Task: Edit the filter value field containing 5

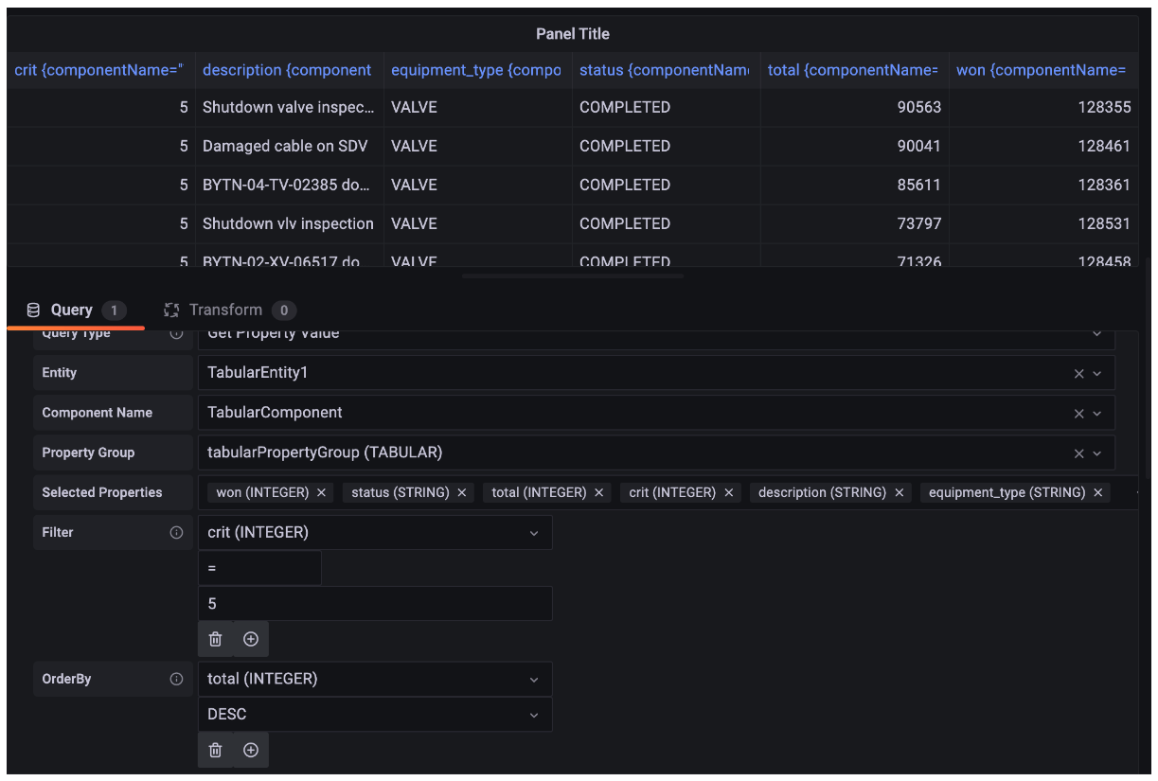Action: tap(375, 603)
